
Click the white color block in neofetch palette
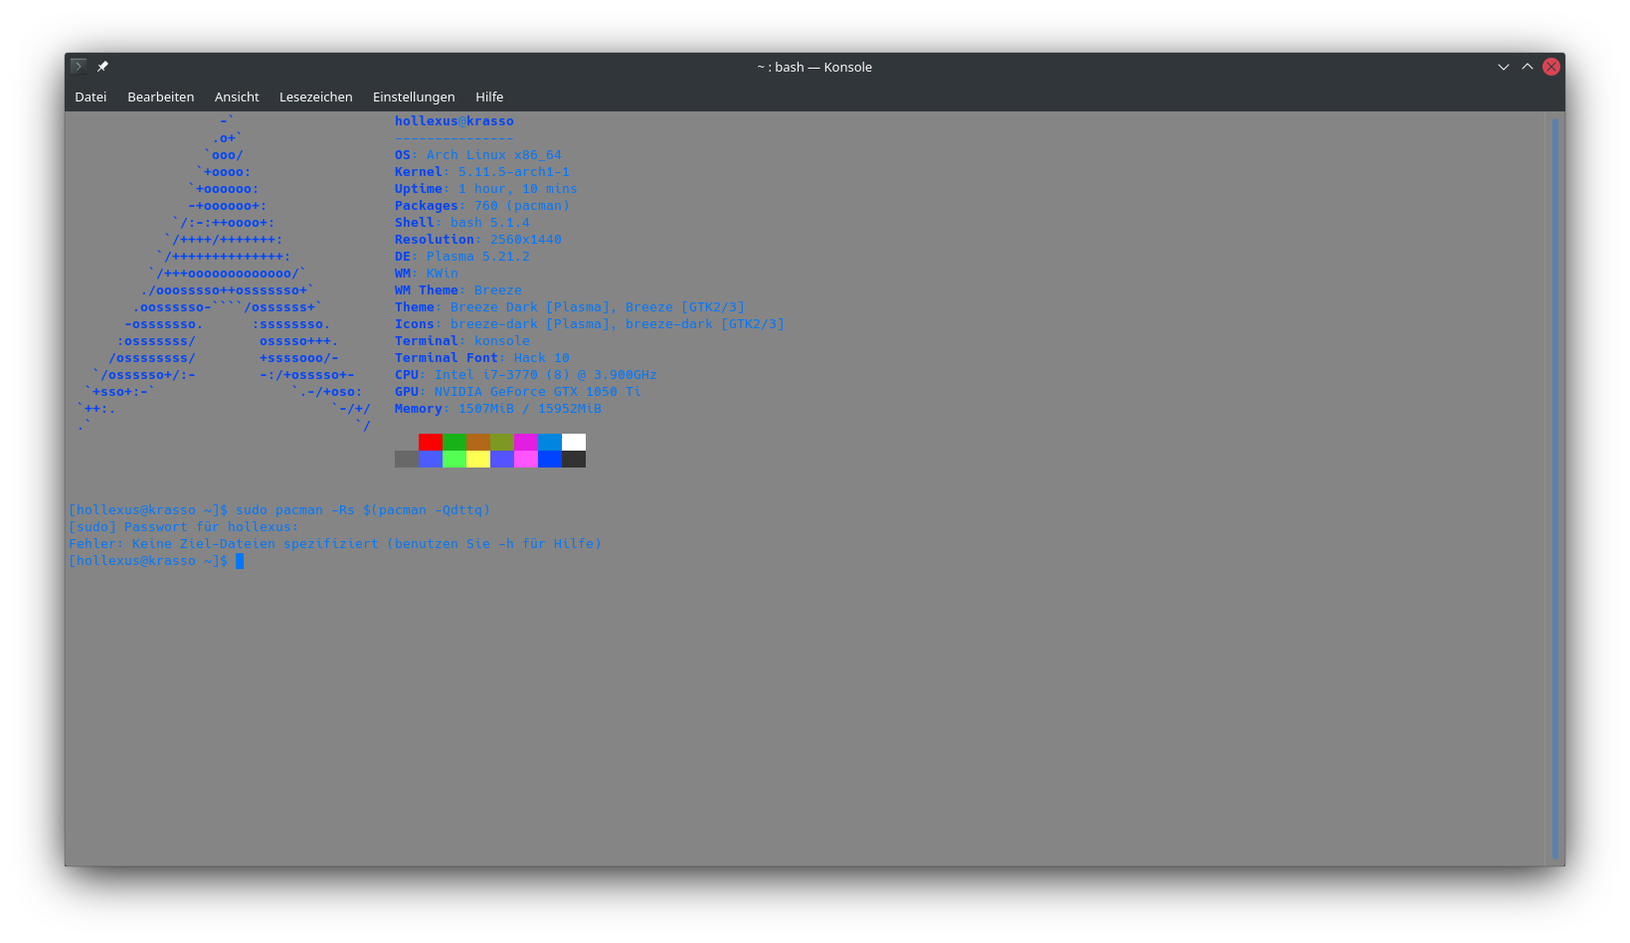(x=574, y=442)
